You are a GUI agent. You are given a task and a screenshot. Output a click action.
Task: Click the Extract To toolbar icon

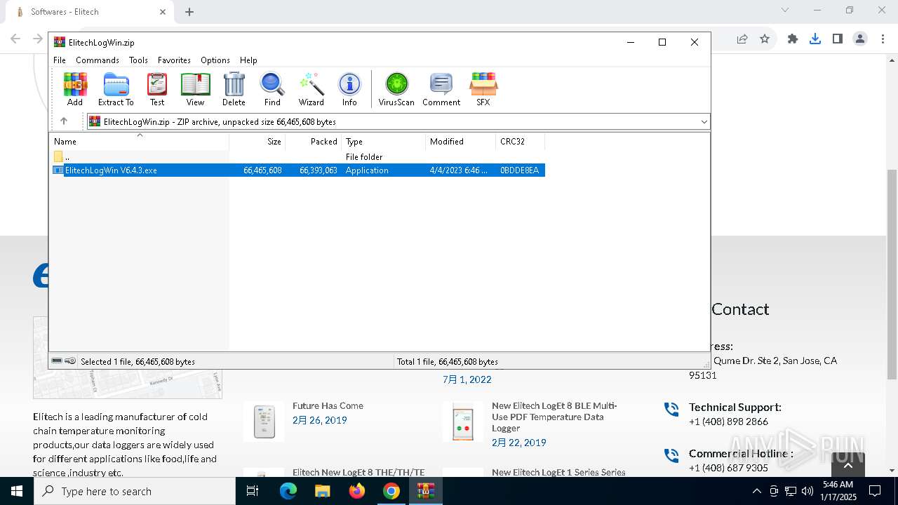(116, 89)
